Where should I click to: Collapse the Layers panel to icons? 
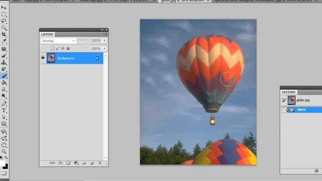(x=102, y=30)
